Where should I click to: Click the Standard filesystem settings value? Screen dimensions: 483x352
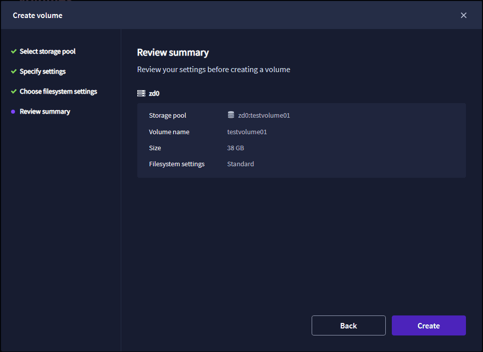(x=240, y=164)
